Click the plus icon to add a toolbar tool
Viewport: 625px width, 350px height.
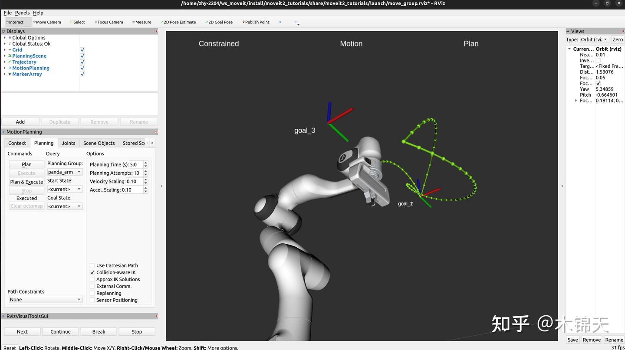coord(280,22)
